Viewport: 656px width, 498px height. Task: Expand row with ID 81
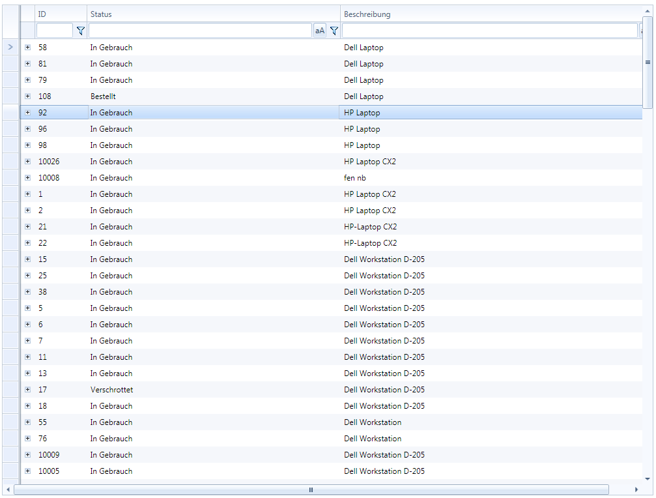(27, 64)
